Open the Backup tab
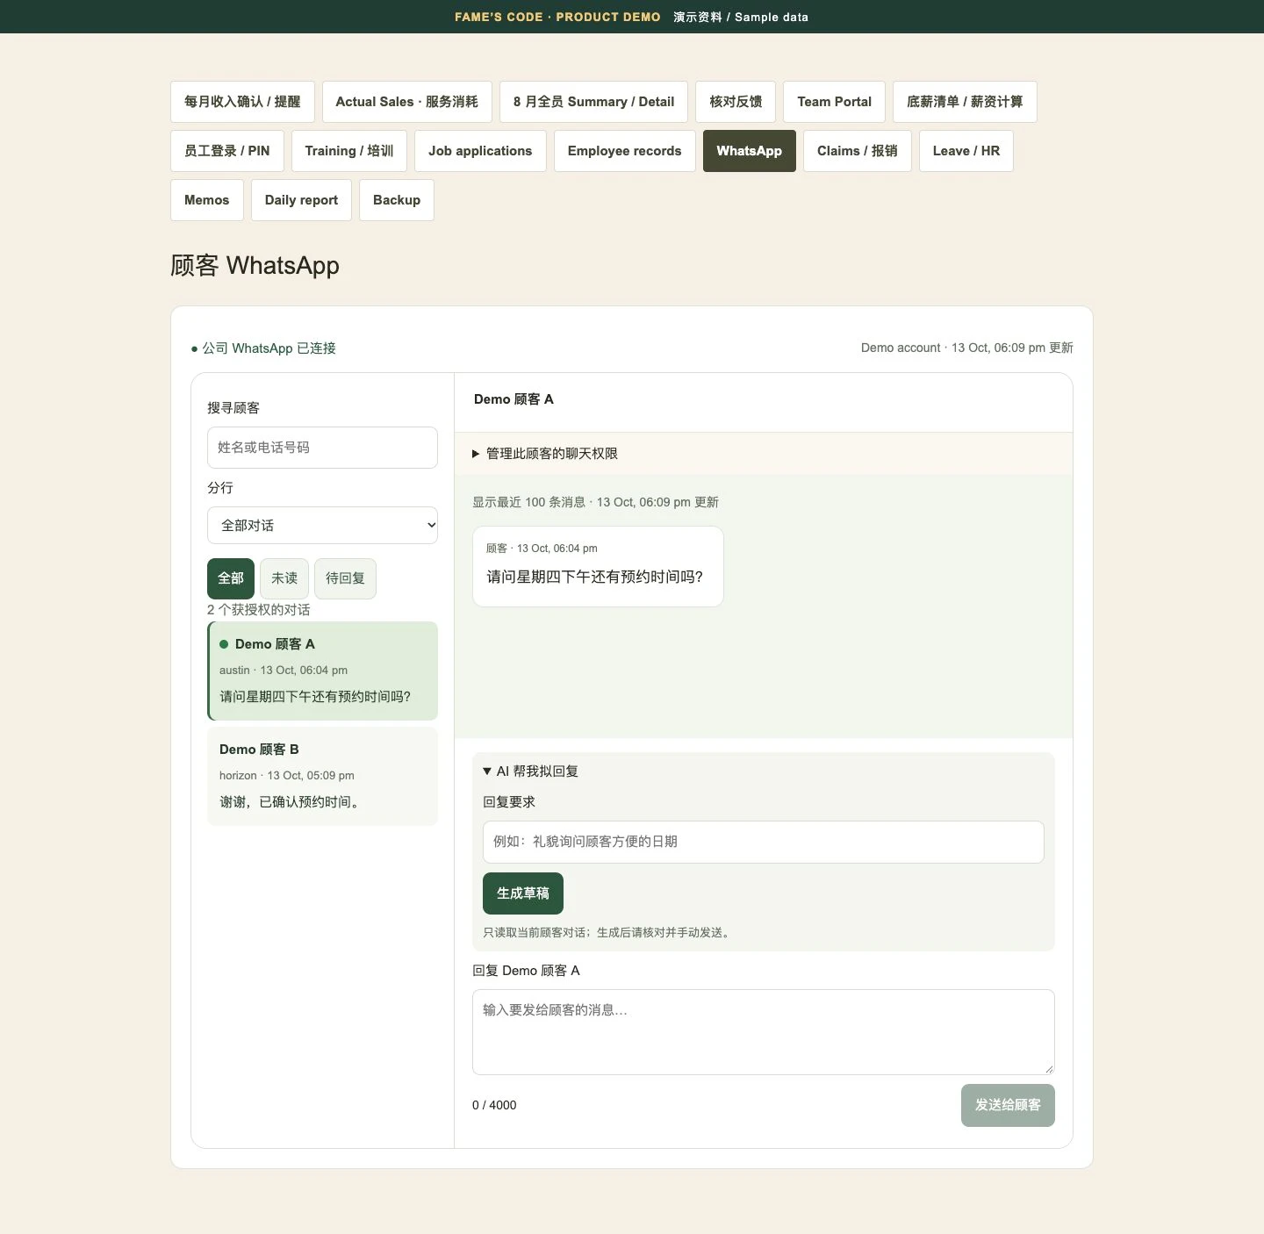1264x1234 pixels. pos(397,200)
